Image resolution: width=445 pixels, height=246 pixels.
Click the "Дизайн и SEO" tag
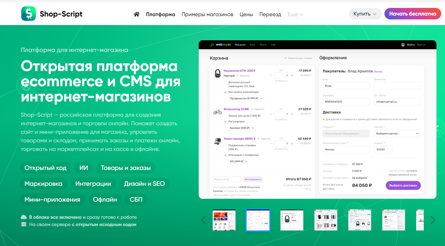[x=145, y=184]
